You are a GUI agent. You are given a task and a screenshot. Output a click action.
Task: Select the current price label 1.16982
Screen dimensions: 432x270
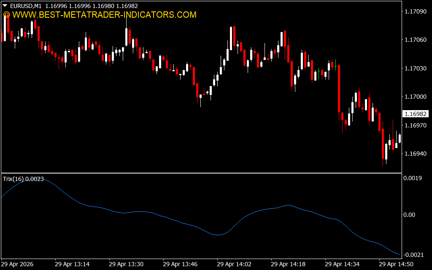[x=415, y=114]
